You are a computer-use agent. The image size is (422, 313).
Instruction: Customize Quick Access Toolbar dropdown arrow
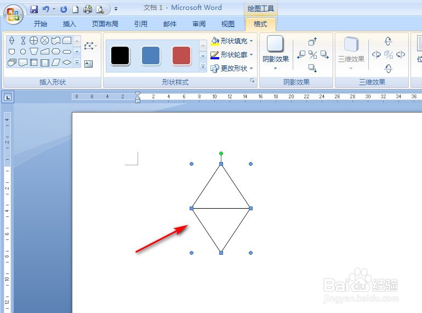[x=116, y=9]
